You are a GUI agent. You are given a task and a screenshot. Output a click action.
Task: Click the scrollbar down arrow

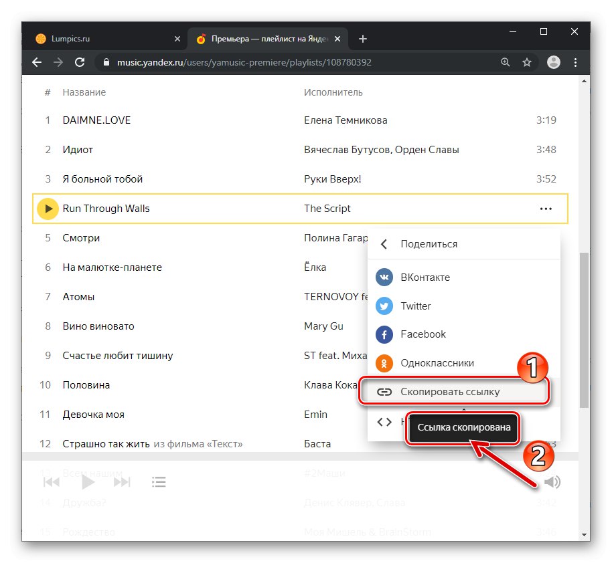pos(584,535)
